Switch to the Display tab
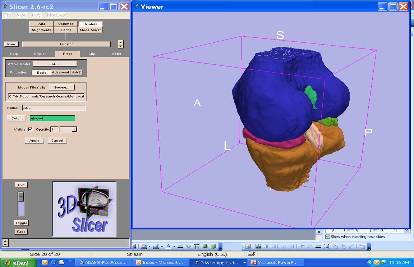The image size is (414, 267). [x=40, y=54]
